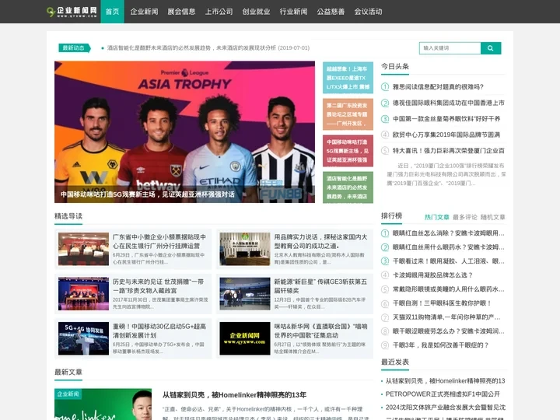Image resolution: width=560 pixels, height=420 pixels.
Task: Click the 最新动态 label tag
Action: tap(75, 48)
